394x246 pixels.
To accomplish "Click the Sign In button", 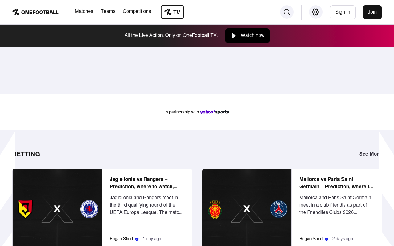I will click(x=343, y=12).
